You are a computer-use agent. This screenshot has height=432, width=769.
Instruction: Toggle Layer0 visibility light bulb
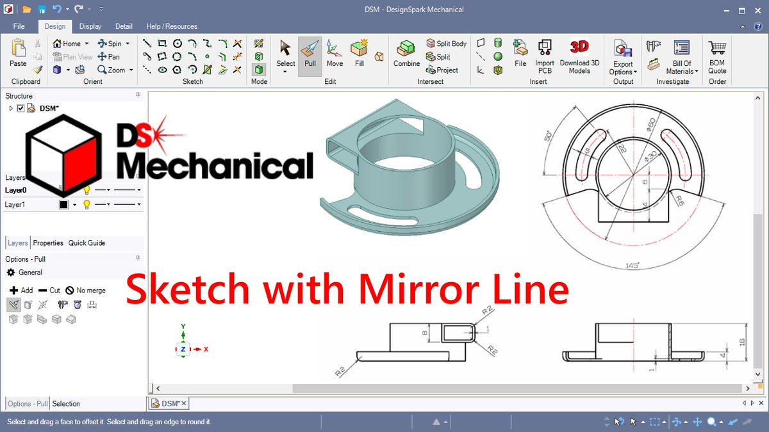tap(87, 190)
